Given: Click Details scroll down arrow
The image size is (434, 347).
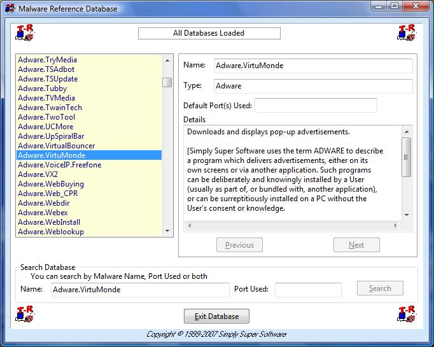Looking at the screenshot, I should pos(407,215).
